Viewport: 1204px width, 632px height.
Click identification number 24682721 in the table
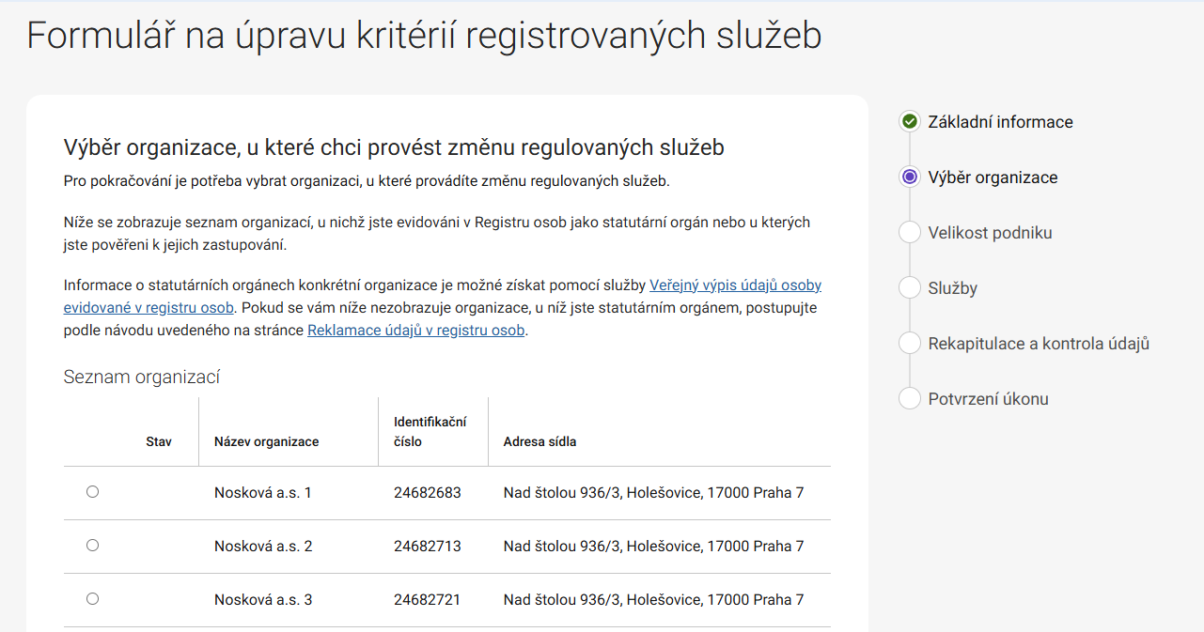427,599
